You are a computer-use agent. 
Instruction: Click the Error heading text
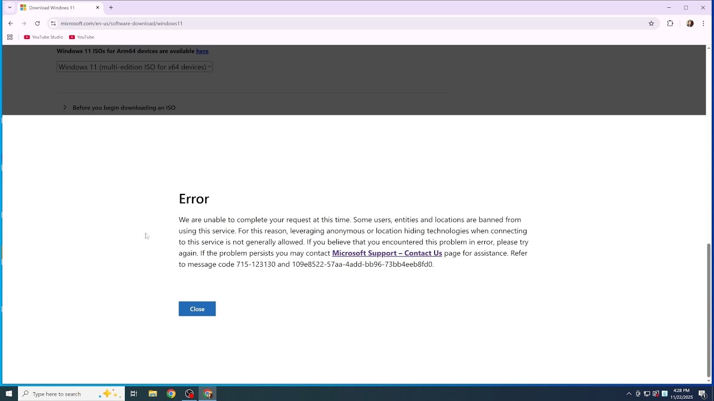coord(194,198)
